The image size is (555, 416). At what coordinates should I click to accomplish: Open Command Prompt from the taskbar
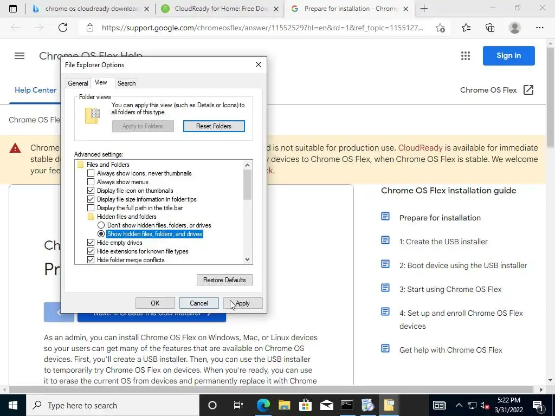click(347, 405)
